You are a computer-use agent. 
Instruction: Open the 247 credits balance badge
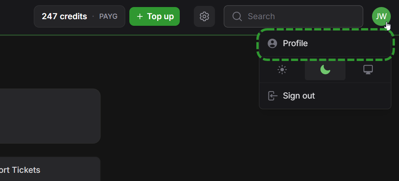[x=79, y=16]
